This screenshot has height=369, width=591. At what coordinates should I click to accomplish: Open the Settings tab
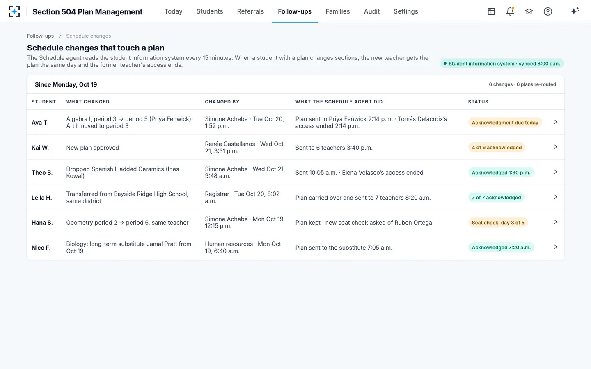click(406, 11)
